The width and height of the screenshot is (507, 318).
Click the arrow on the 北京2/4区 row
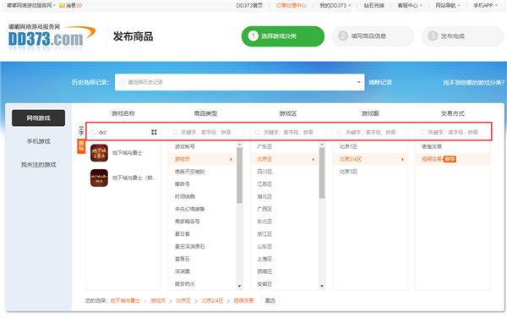(402, 159)
